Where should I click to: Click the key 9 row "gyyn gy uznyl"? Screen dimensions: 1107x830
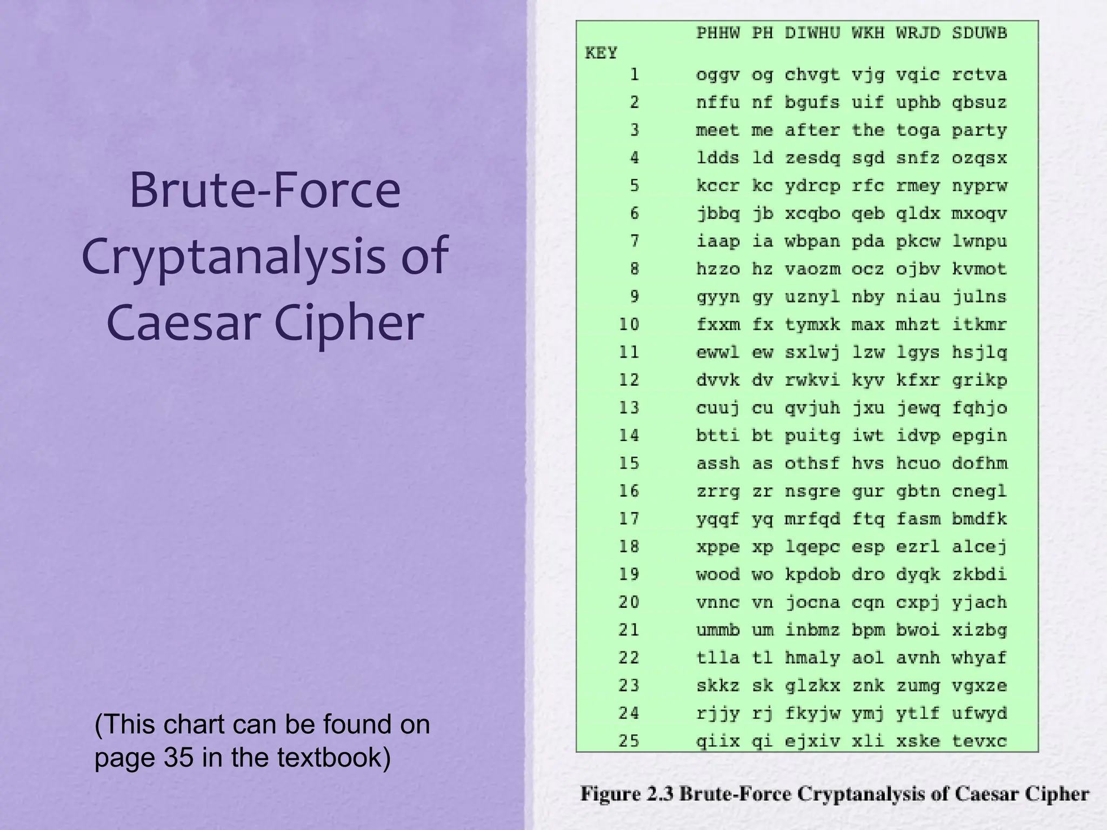coord(818,297)
